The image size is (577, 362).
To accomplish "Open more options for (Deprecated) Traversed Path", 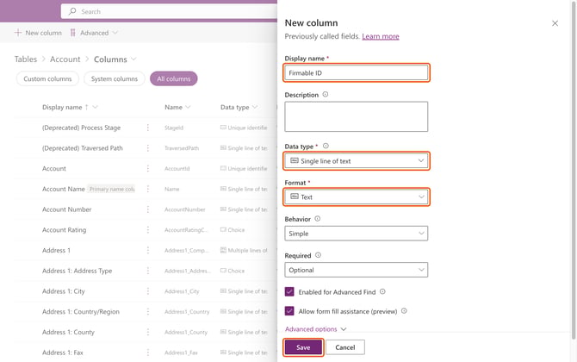I will click(x=148, y=148).
